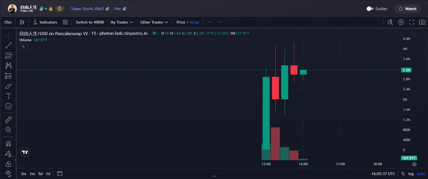
Task: Click Switch to WBNB
Action: (90, 22)
